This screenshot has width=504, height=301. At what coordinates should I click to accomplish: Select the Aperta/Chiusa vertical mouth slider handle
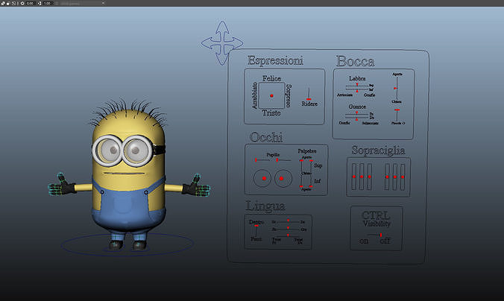click(x=395, y=88)
